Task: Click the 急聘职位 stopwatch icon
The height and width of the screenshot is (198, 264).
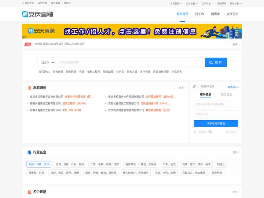Action: coord(29,88)
